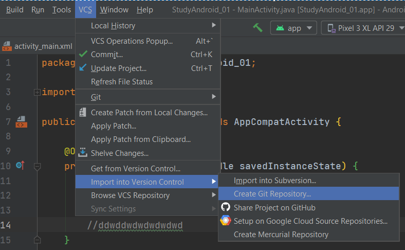Choose Commit... in the VCS menu

pos(148,55)
